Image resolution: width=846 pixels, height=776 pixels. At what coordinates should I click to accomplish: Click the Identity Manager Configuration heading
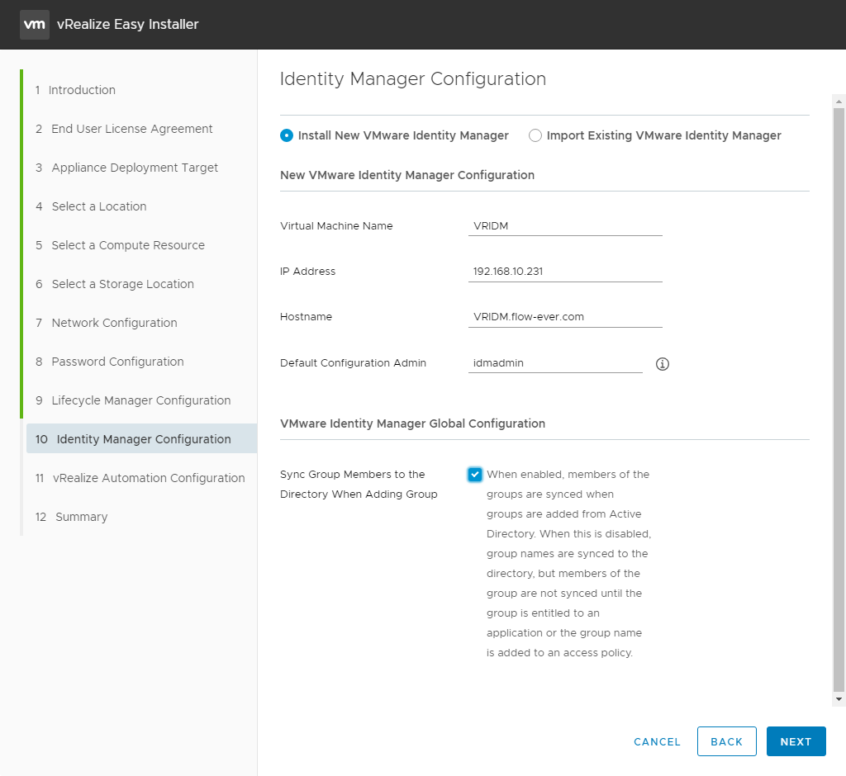tap(413, 78)
